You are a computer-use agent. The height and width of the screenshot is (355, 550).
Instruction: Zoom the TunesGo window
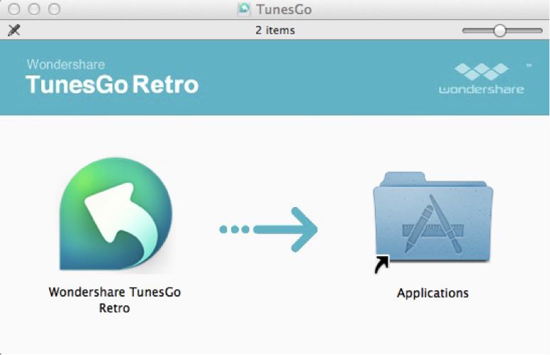click(x=54, y=9)
